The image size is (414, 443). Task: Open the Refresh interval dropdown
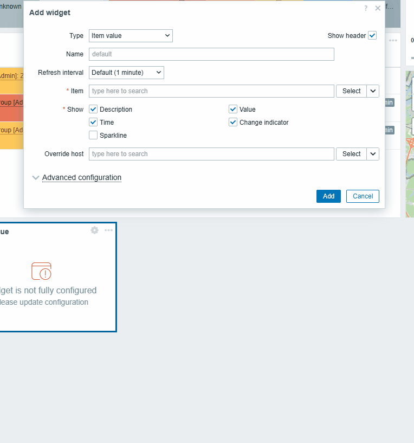(126, 73)
